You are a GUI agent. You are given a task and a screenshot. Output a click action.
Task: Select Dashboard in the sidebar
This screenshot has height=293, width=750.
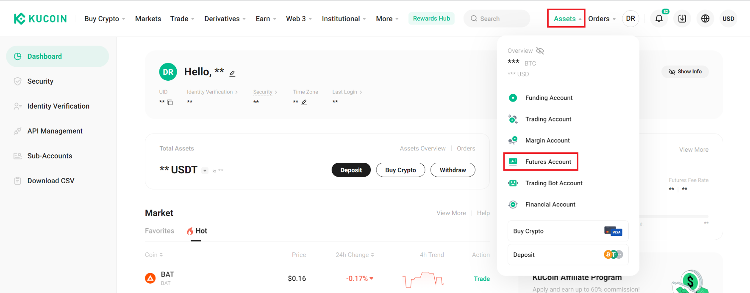57,56
